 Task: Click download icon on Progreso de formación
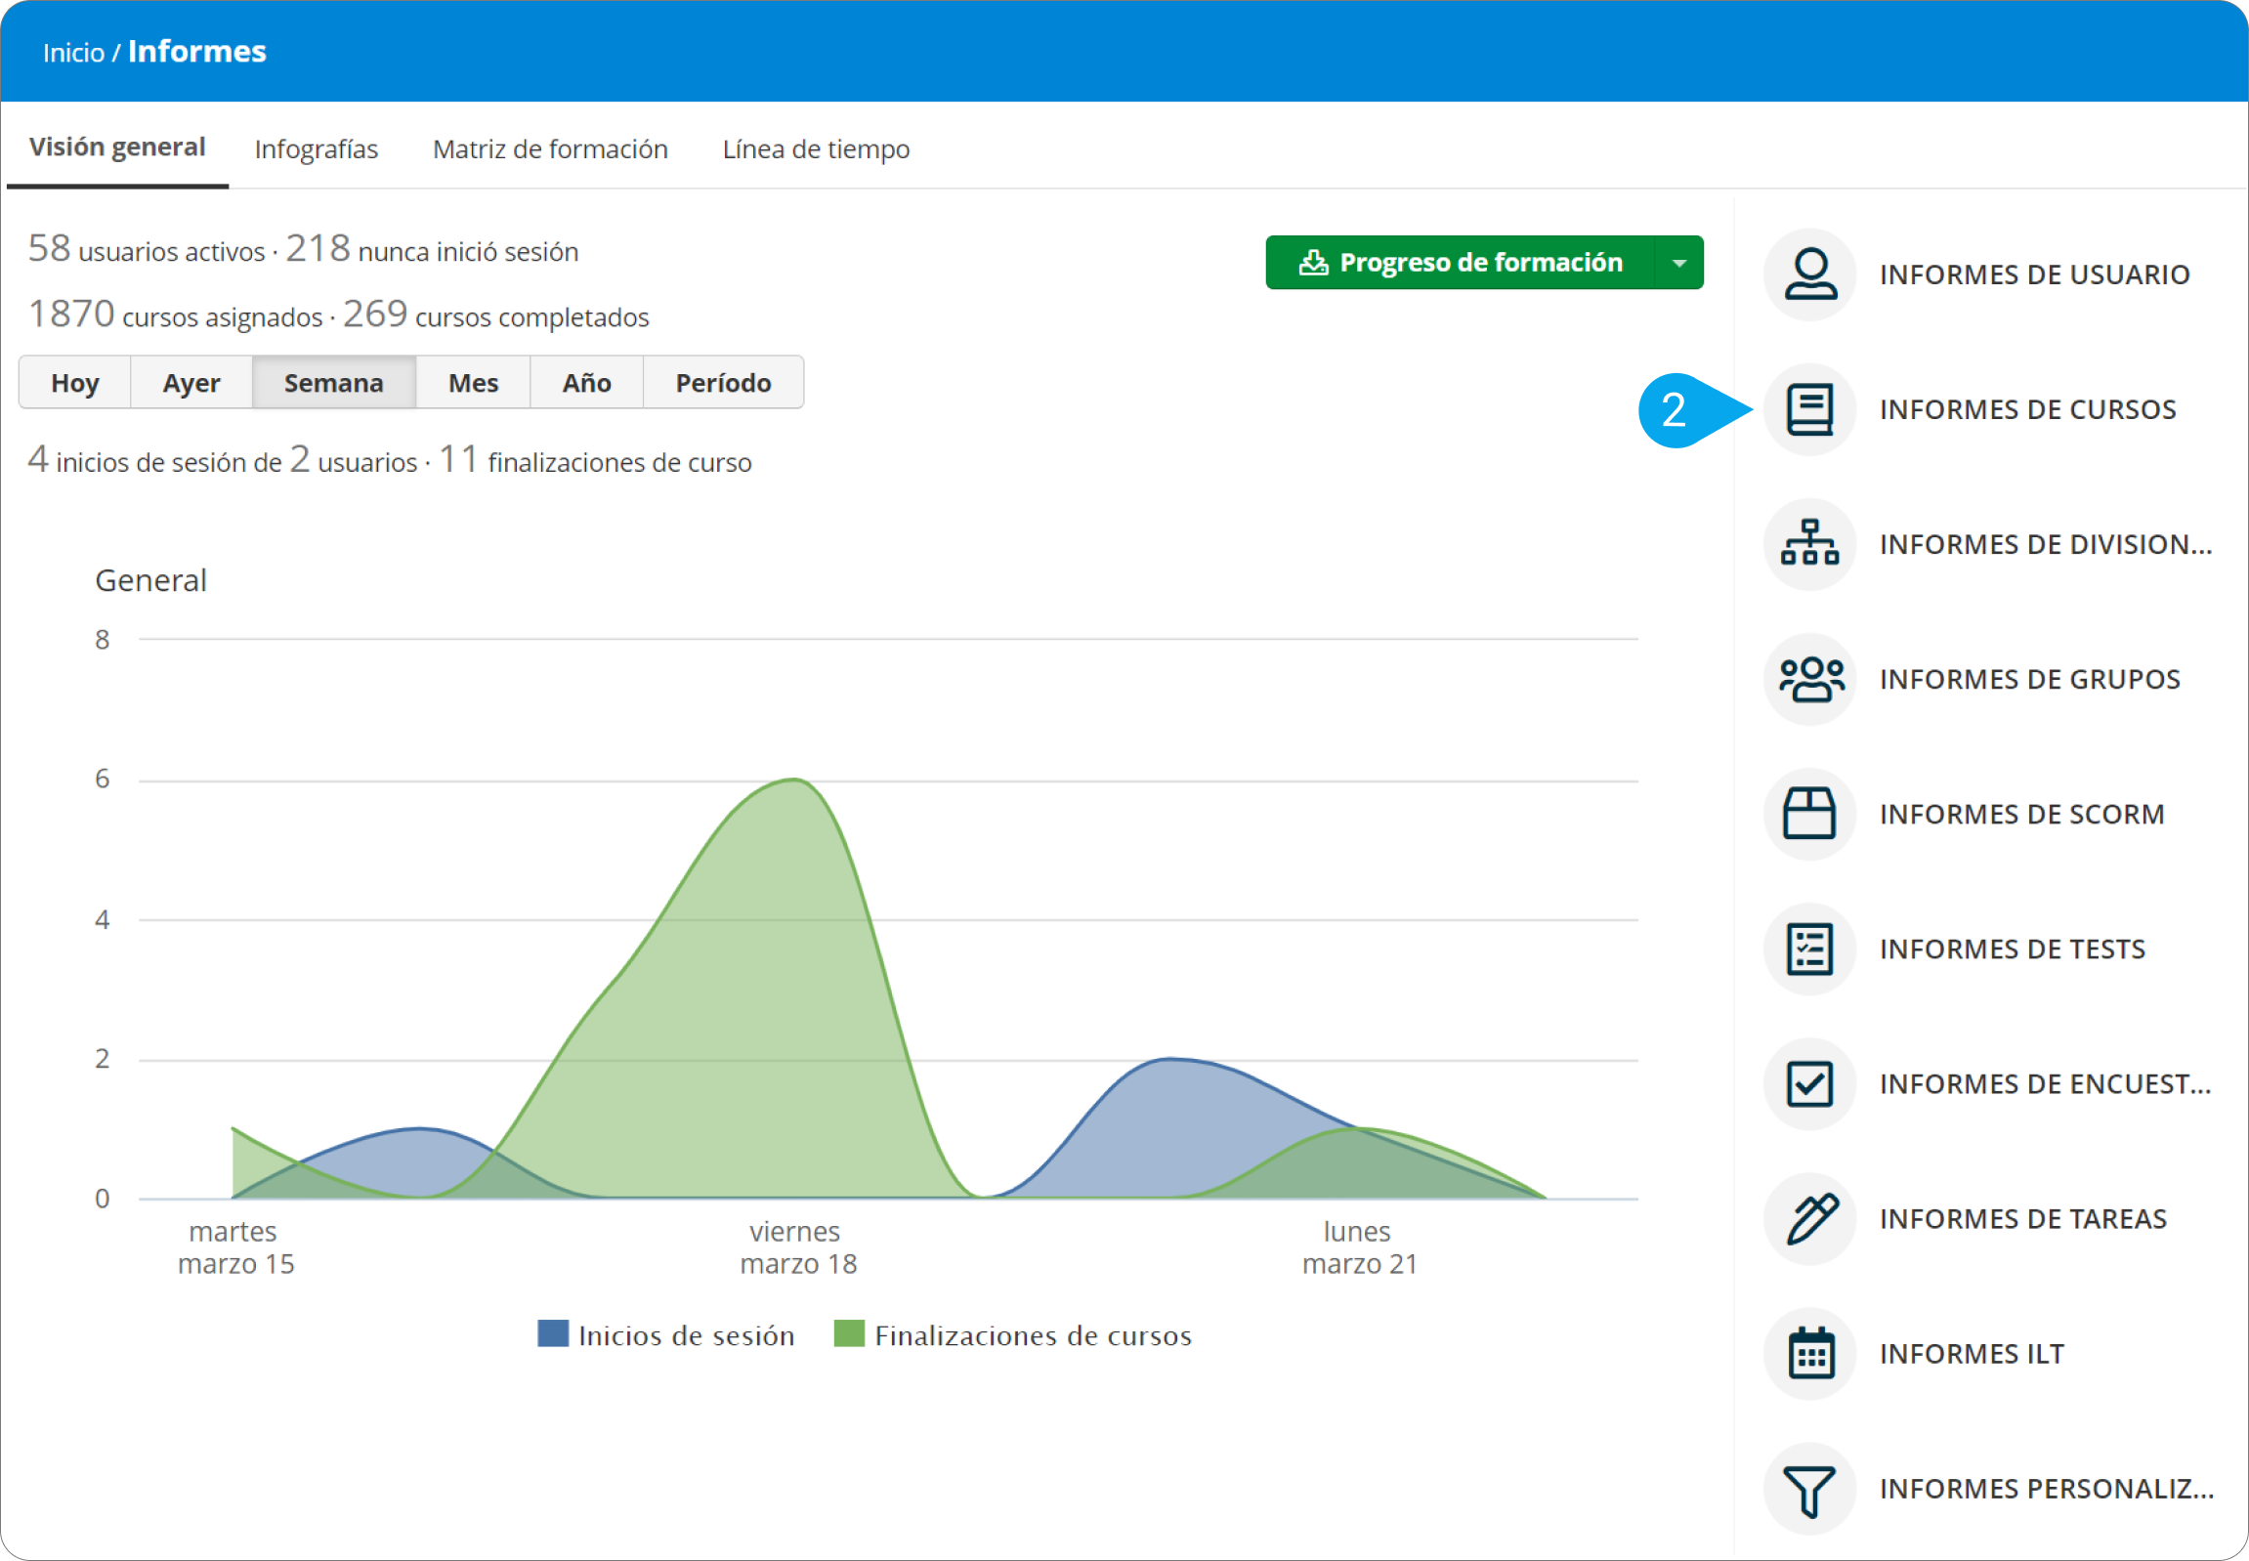(x=1313, y=262)
